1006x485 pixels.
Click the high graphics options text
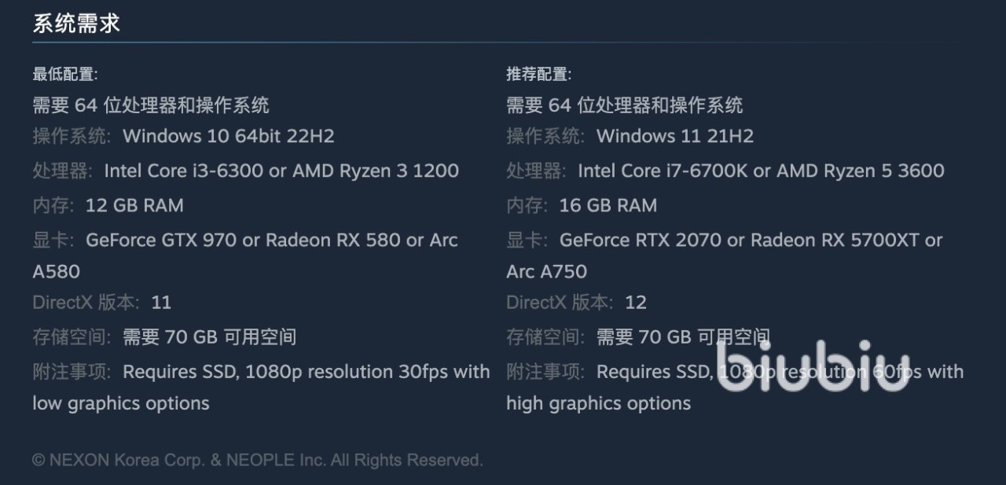click(598, 403)
